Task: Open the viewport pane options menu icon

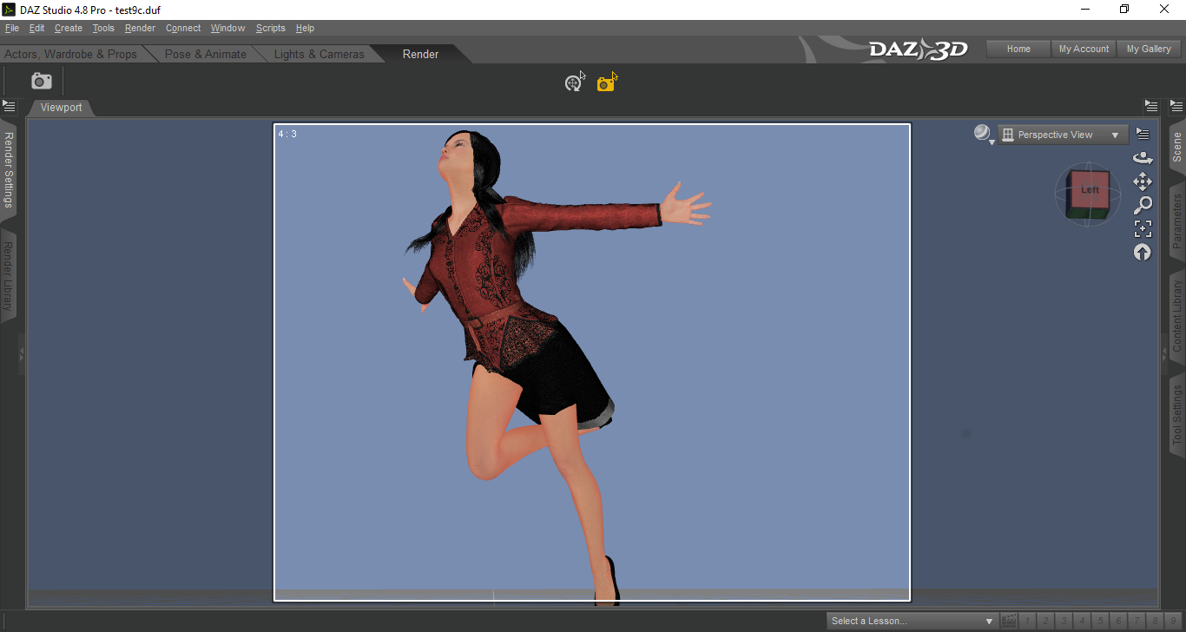Action: click(x=1150, y=107)
